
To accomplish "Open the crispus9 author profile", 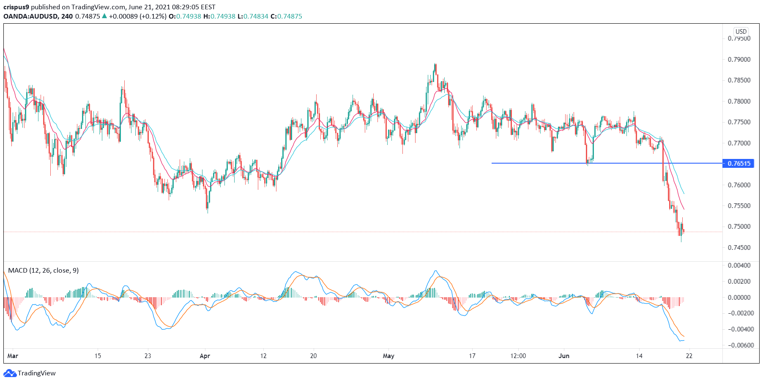I will pos(16,7).
